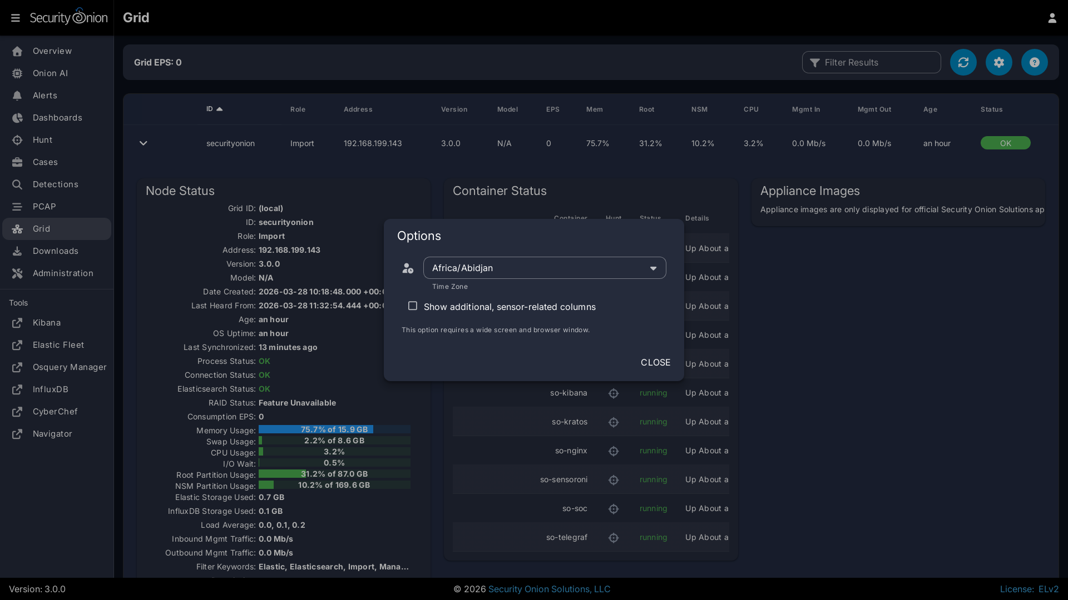Go to Alerts in sidebar

coord(44,96)
